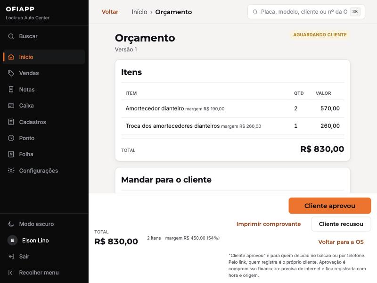377x283 pixels.
Task: Go to Início breadcrumb
Action: pos(139,12)
